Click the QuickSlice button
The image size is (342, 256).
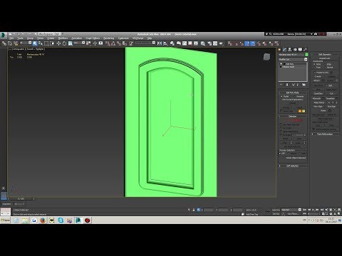click(x=318, y=93)
